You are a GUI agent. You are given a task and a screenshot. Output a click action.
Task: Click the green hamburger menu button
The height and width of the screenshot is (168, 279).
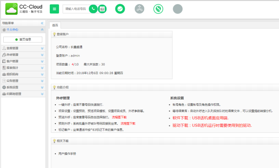pos(54,9)
